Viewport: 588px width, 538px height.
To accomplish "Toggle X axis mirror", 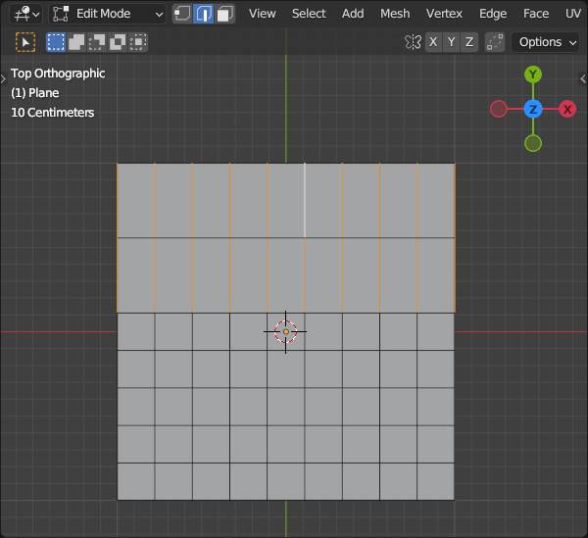I will (433, 42).
